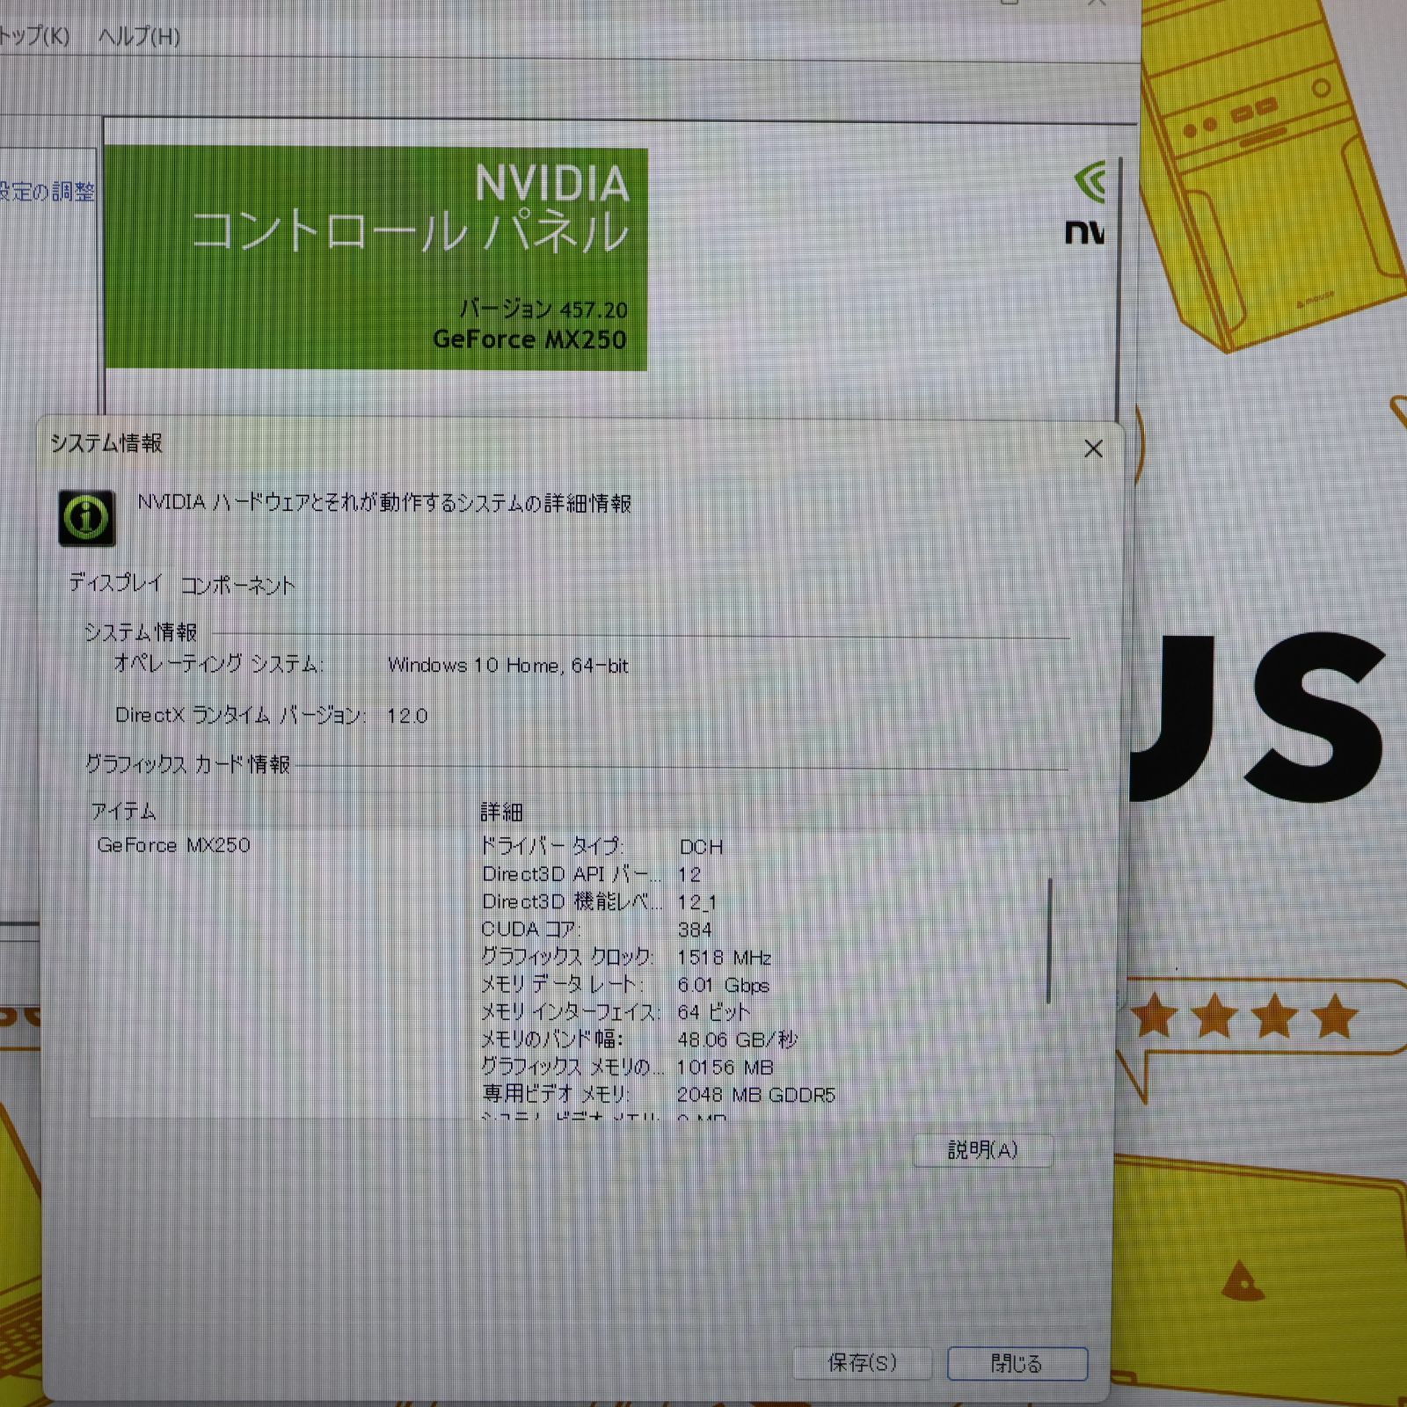1407x1407 pixels.
Task: Click the green info icon in dialog
Action: coord(86,517)
